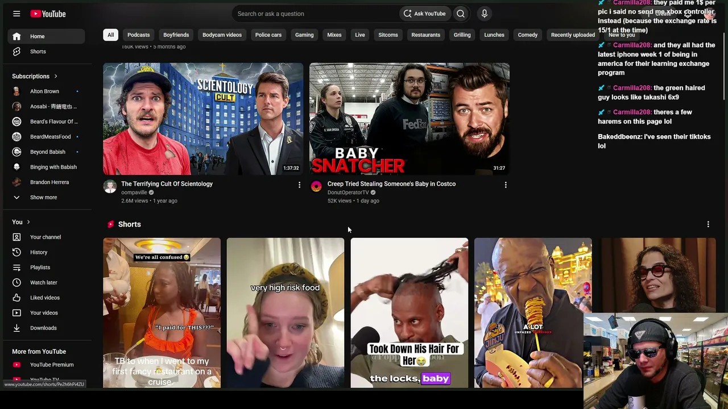Select the All filter chip
The image size is (728, 409).
[x=111, y=35]
